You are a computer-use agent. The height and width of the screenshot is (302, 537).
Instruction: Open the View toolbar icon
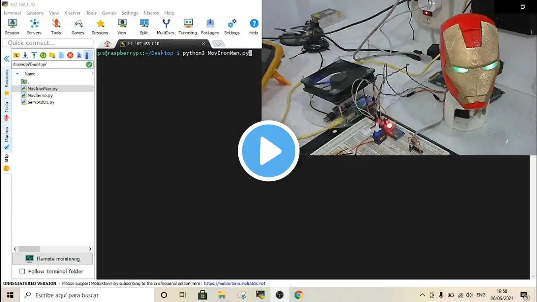pyautogui.click(x=122, y=27)
